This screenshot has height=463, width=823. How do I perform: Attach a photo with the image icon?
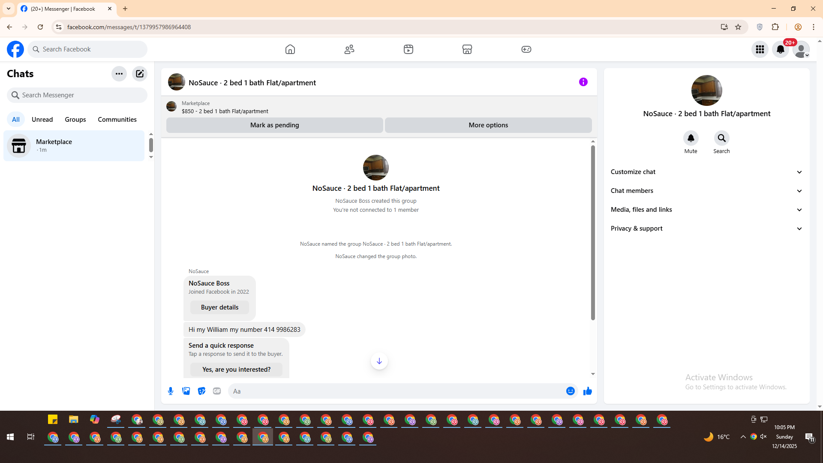tap(186, 391)
